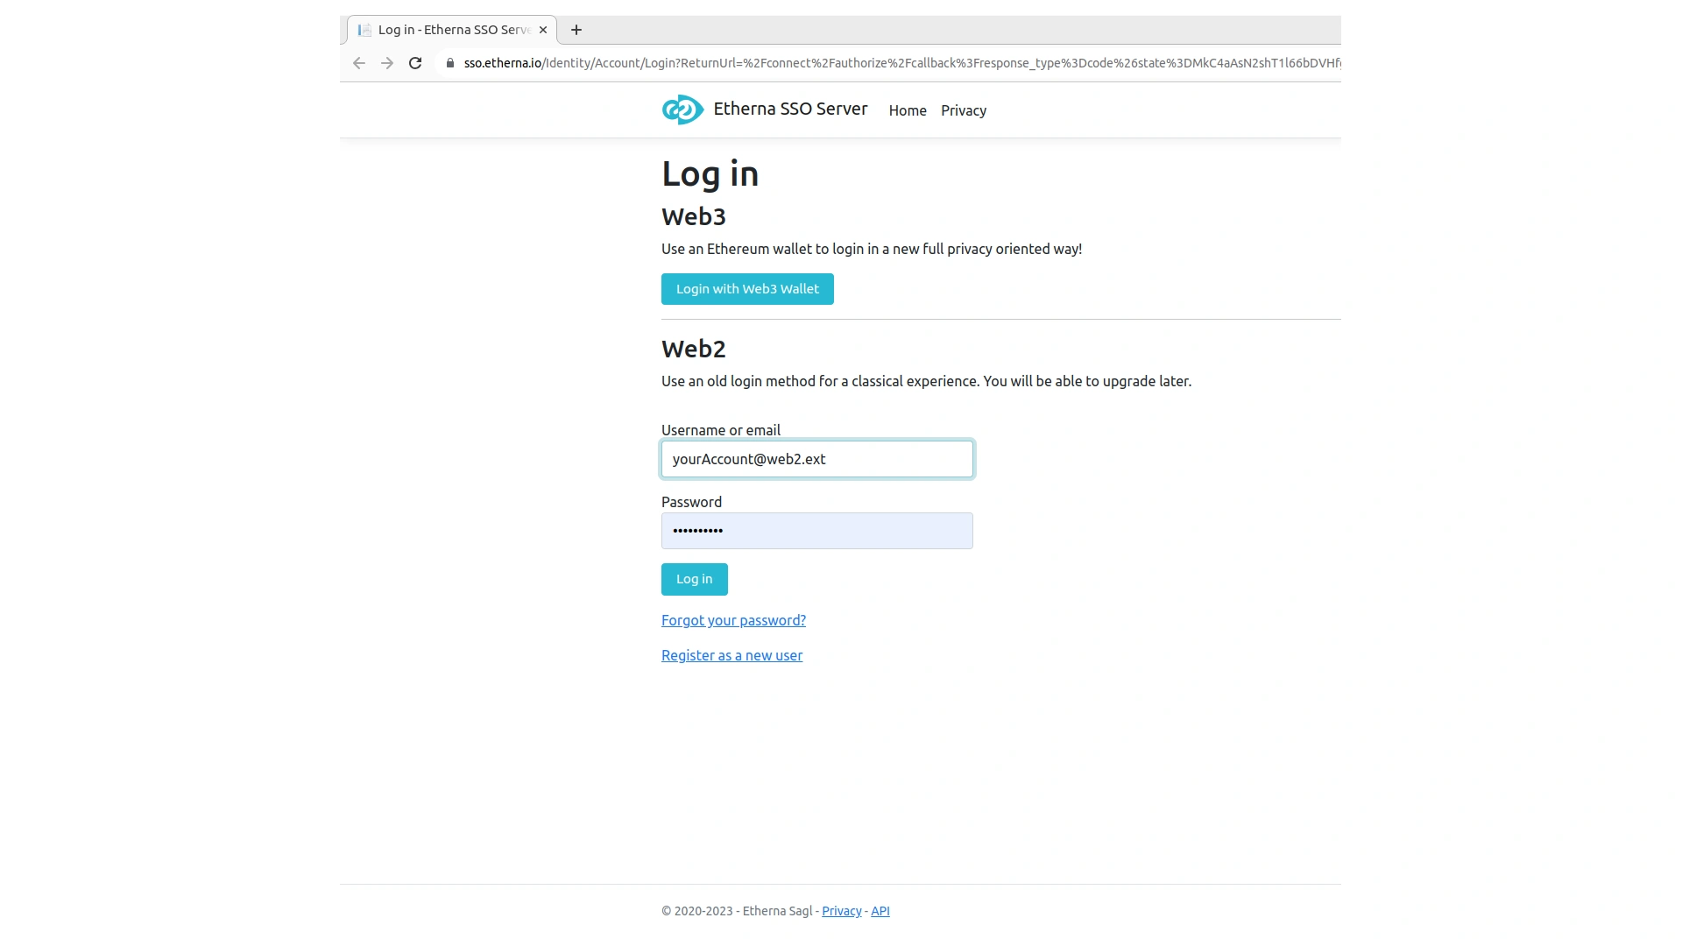Go back with browser back arrow
1682x946 pixels.
(x=359, y=63)
